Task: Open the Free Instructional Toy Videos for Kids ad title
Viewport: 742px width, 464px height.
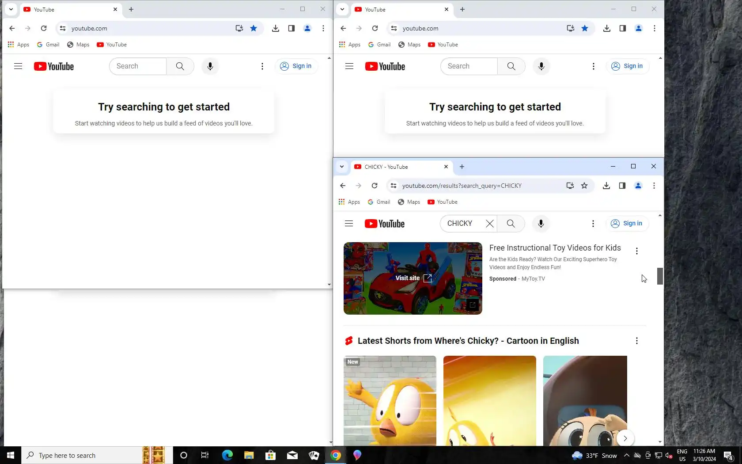Action: [555, 248]
